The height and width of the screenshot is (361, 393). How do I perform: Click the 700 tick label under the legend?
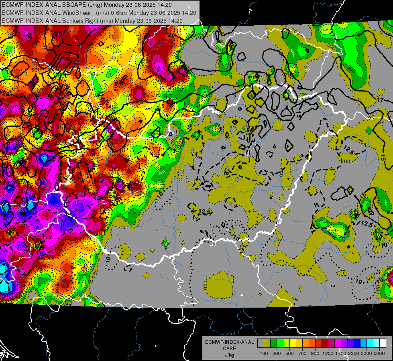303,353
